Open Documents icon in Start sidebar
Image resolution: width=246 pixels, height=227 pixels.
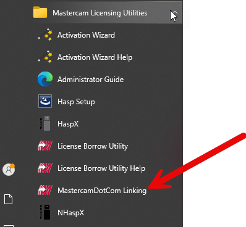click(8, 199)
